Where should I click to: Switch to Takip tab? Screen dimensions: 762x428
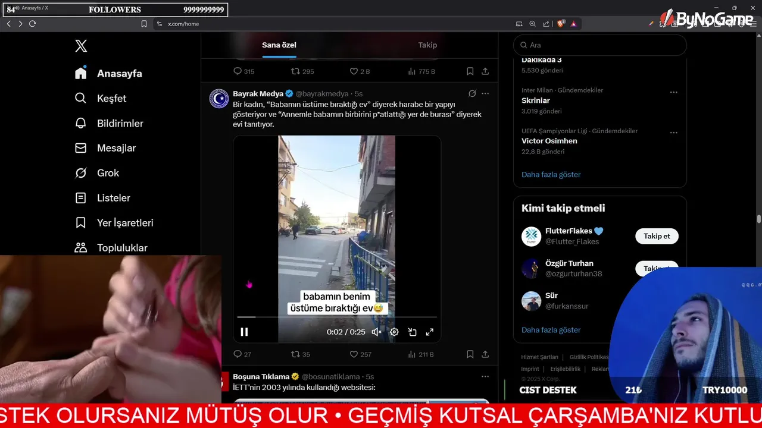427,45
